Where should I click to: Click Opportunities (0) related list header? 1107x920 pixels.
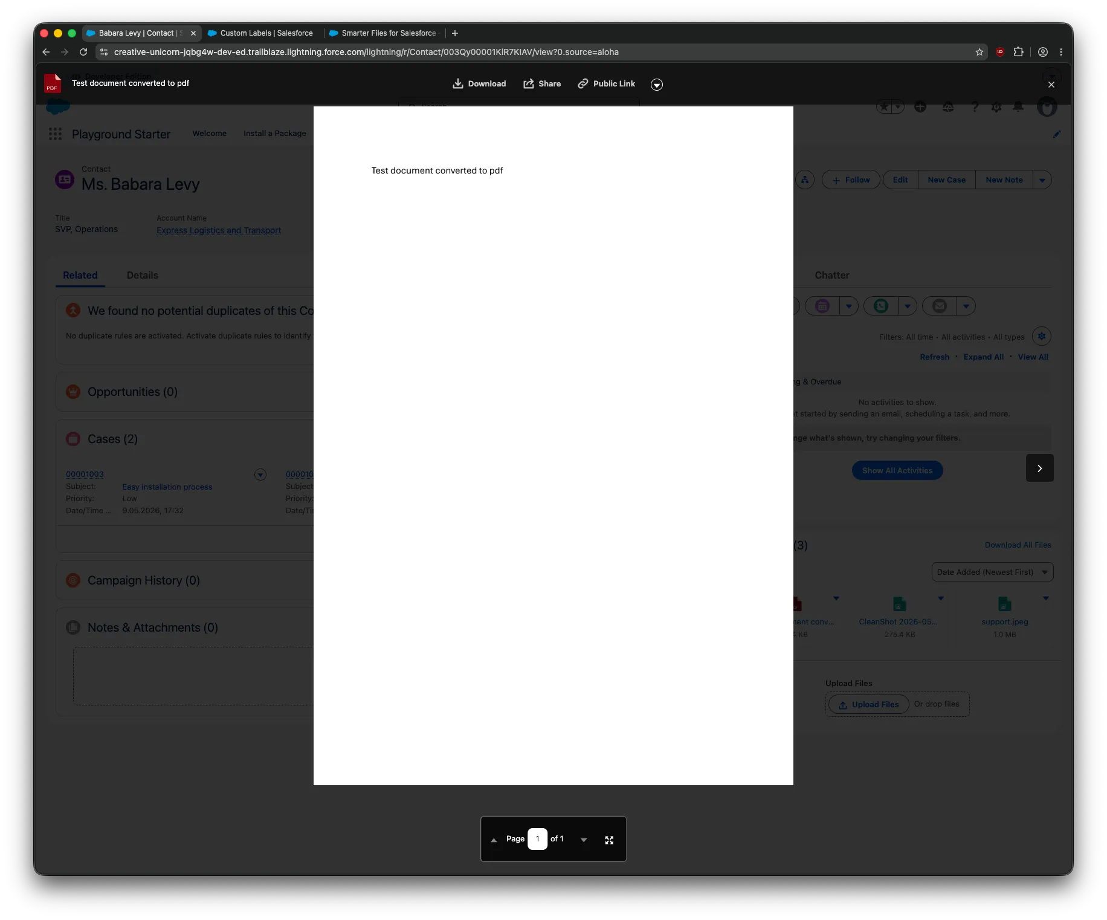[x=132, y=392]
